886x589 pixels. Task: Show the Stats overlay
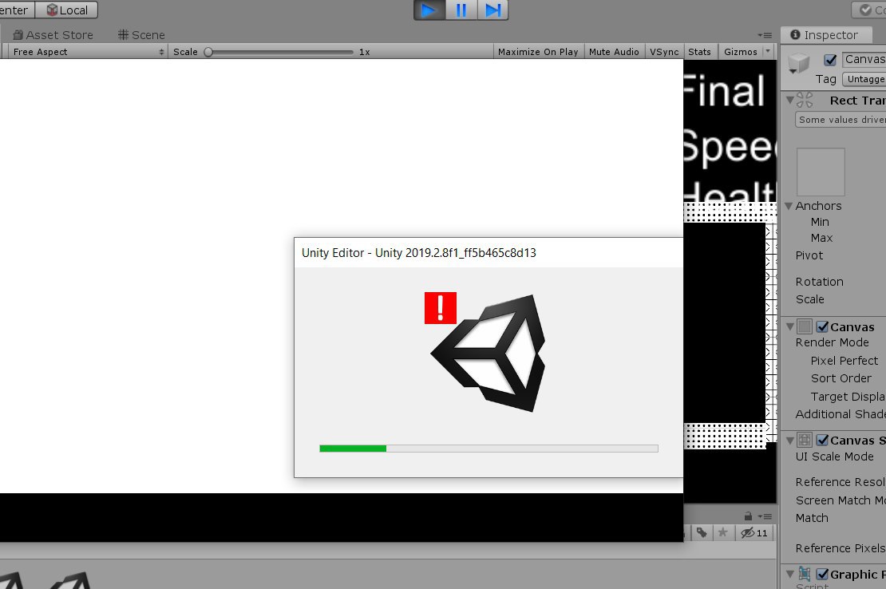point(699,52)
